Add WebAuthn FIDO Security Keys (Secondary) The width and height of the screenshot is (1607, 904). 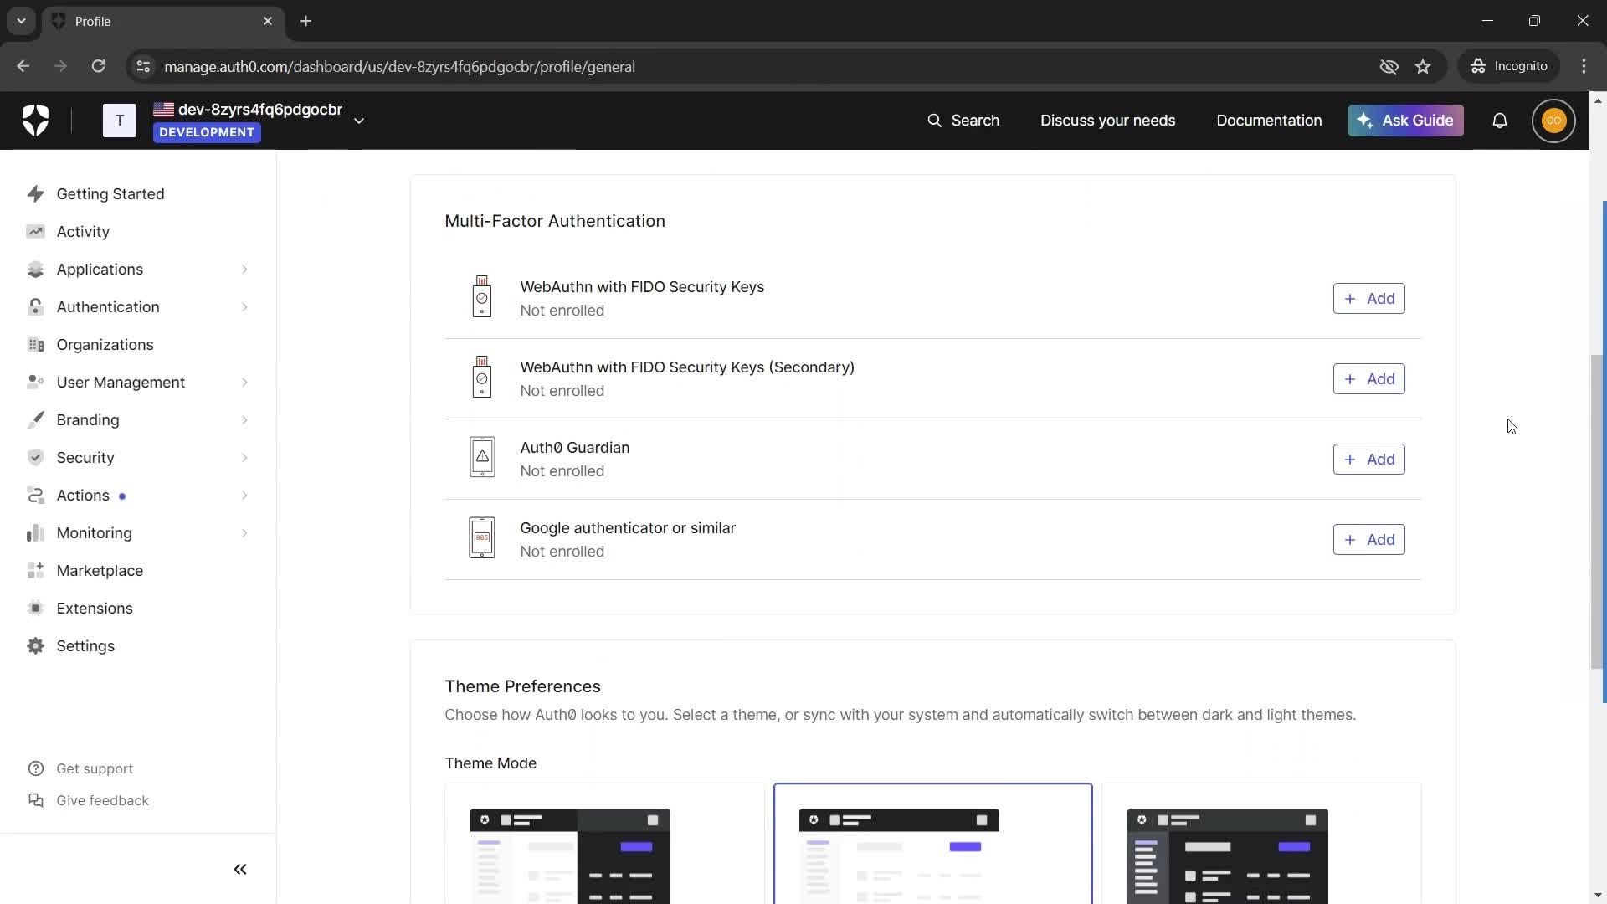click(x=1368, y=379)
